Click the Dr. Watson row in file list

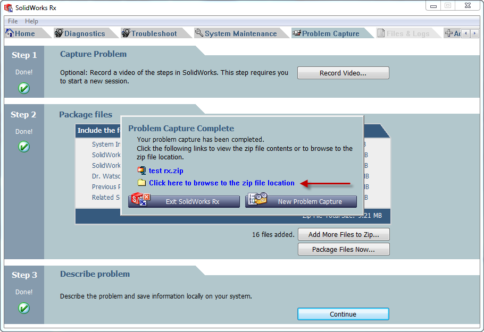click(x=106, y=176)
